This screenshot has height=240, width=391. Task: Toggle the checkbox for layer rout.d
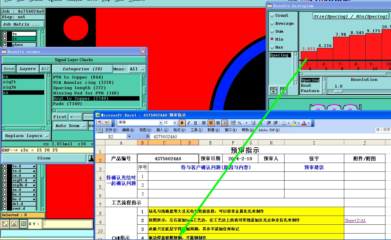5,209
